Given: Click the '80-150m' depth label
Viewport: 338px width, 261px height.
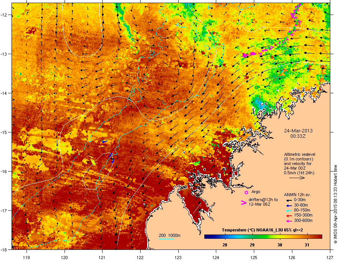Looking at the screenshot, I should [x=302, y=210].
